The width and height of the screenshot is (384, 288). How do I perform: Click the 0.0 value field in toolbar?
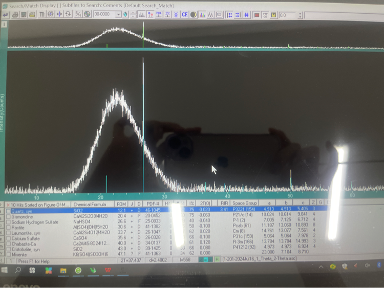287,15
